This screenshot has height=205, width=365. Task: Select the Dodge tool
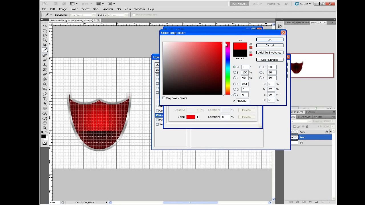[45, 89]
